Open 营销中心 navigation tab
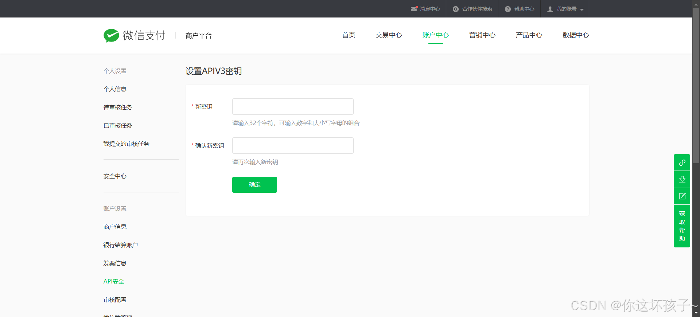This screenshot has height=317, width=700. pos(482,35)
